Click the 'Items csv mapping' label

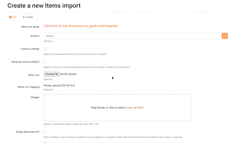click(x=28, y=87)
